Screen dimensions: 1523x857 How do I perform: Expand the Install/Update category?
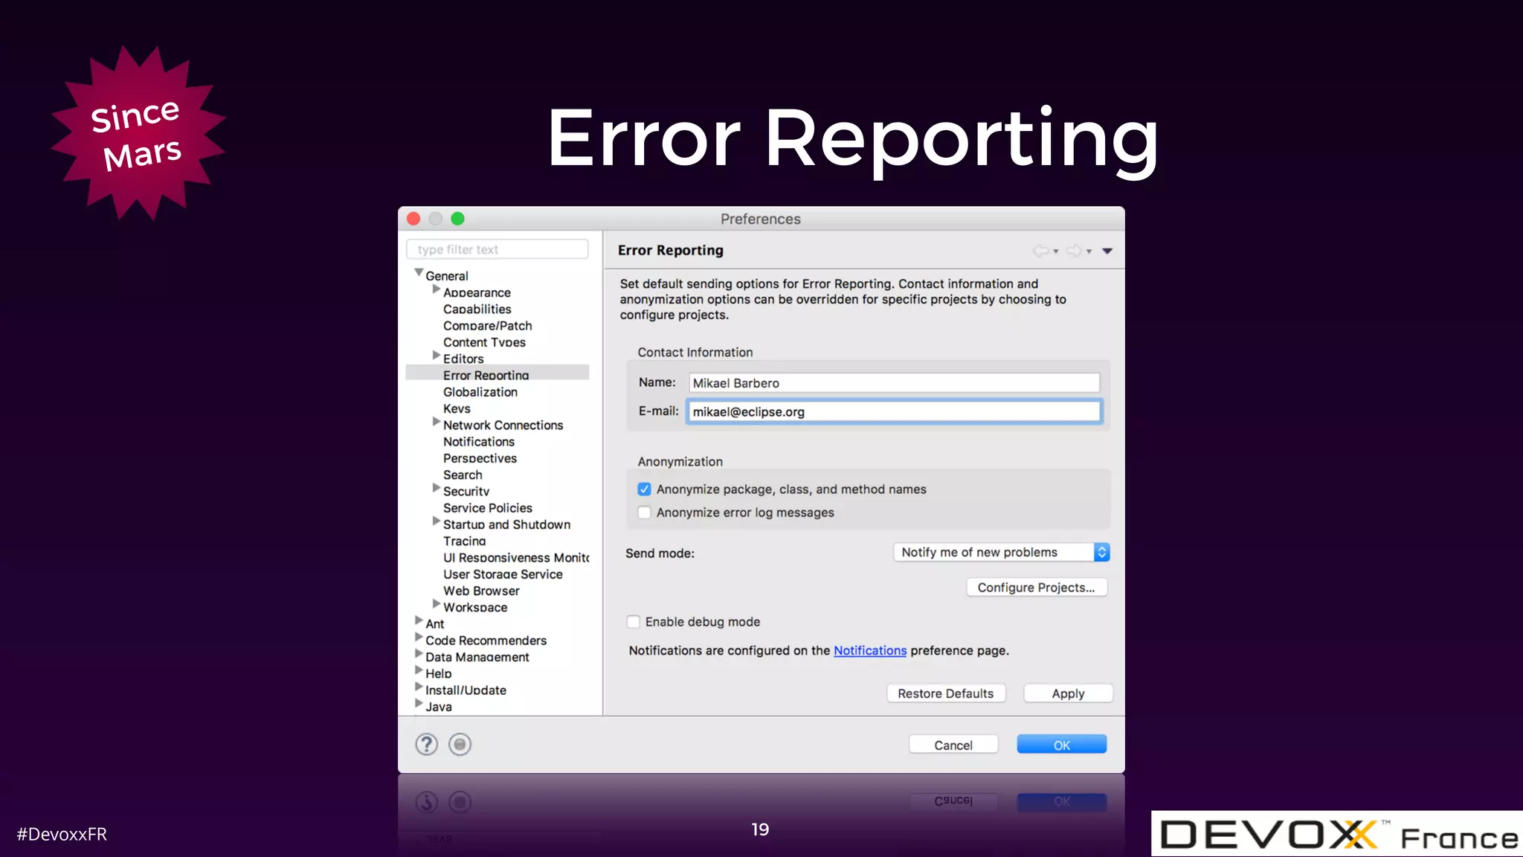(419, 687)
